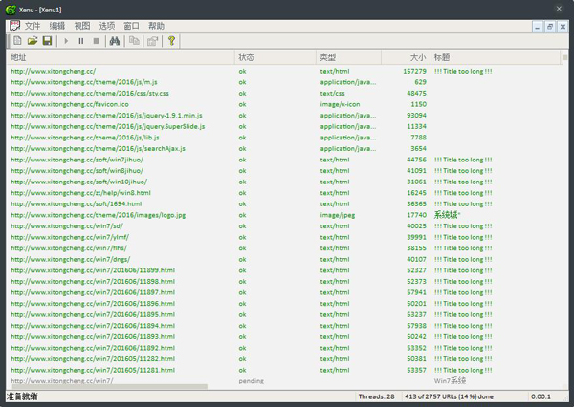Screen dimensions: 574x407
Task: Click the vertical scrollbar at list top
Action: pos(564,57)
